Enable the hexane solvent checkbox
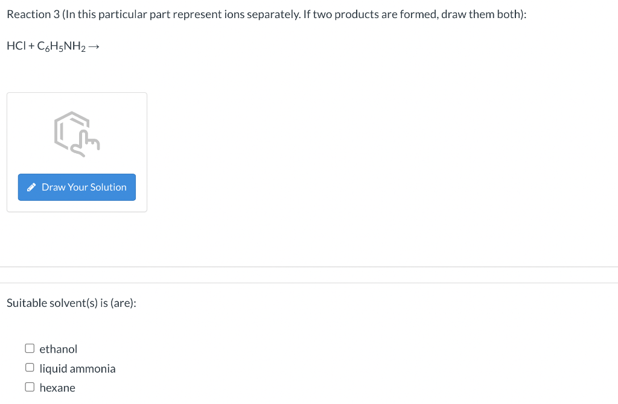This screenshot has height=404, width=618. pyautogui.click(x=30, y=387)
